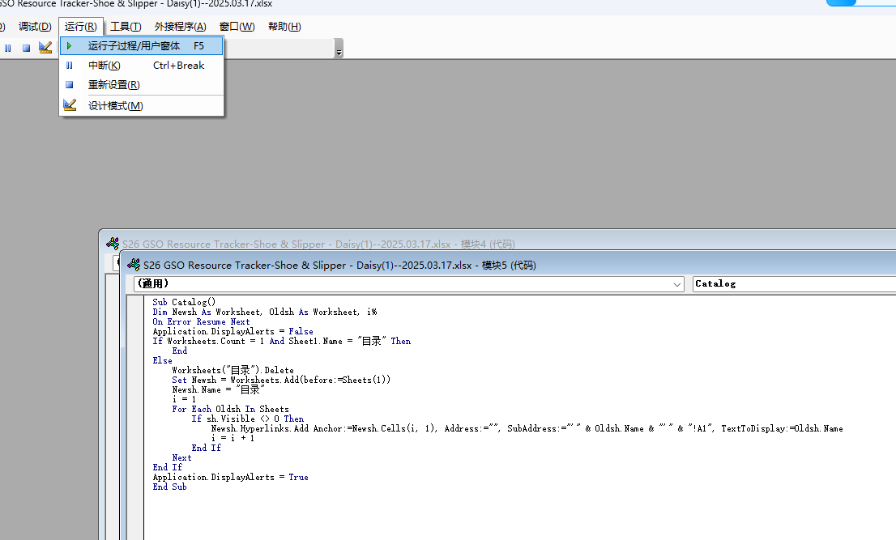896x540 pixels.
Task: Open the 窗口(W) menu
Action: (x=237, y=26)
